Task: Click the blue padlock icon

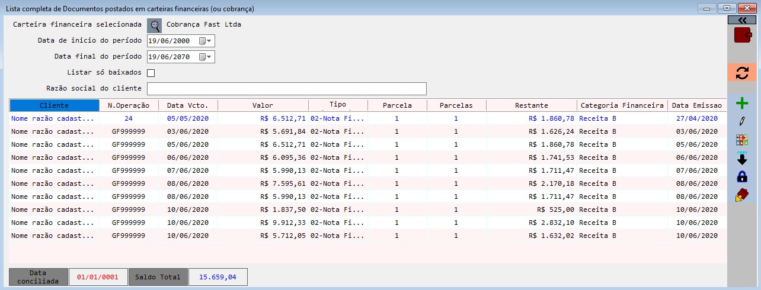Action: point(741,176)
